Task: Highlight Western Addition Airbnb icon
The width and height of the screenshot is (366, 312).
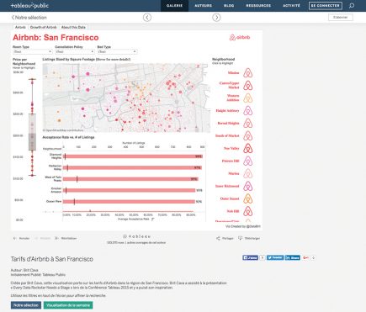Action: pyautogui.click(x=248, y=98)
